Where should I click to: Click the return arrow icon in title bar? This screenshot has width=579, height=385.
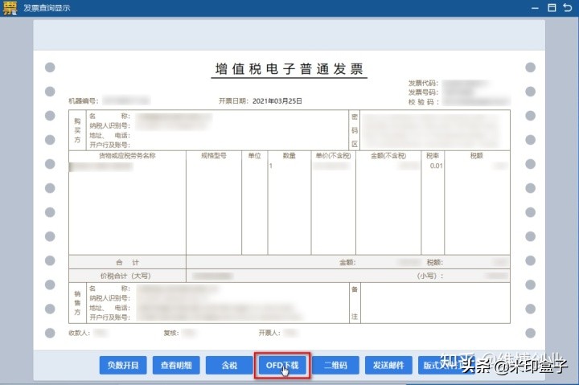[568, 7]
